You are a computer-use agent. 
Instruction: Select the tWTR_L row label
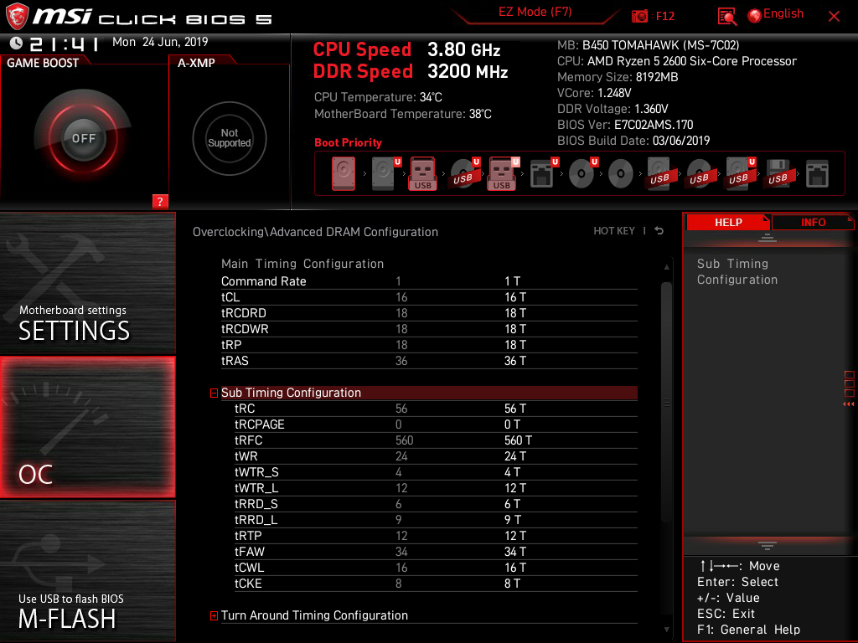[256, 488]
